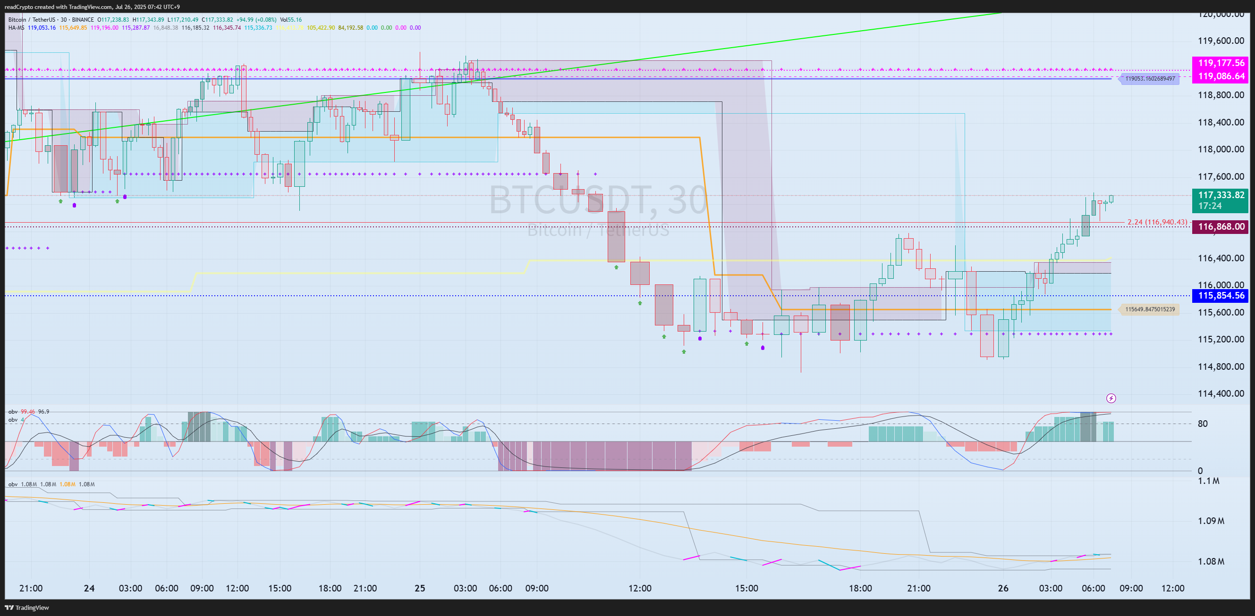Image resolution: width=1255 pixels, height=616 pixels.
Task: Click the dark red HA-MS value 116,345.74
Action: coord(227,28)
